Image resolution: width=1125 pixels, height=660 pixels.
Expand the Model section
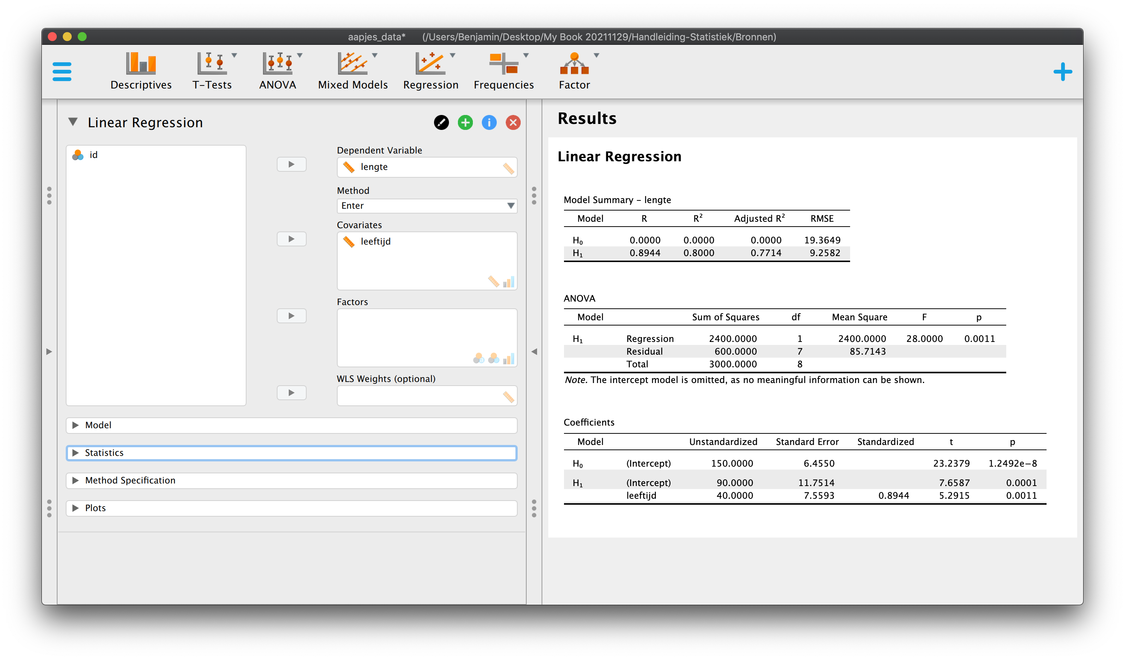pos(291,425)
